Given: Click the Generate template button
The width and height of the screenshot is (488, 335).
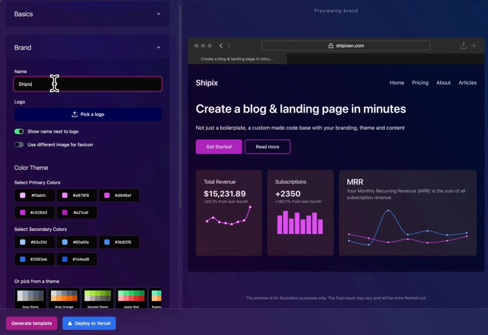Looking at the screenshot, I should tap(32, 323).
